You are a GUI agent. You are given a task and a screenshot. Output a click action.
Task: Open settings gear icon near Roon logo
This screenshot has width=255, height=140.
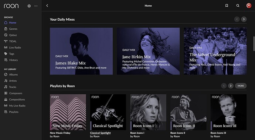[x=29, y=6]
